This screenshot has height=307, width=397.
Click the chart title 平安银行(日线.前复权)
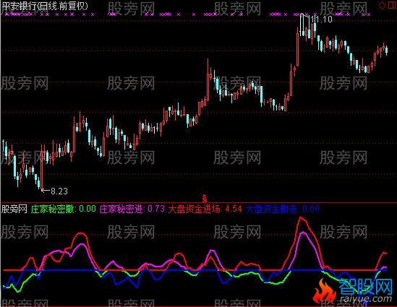[x=45, y=6]
